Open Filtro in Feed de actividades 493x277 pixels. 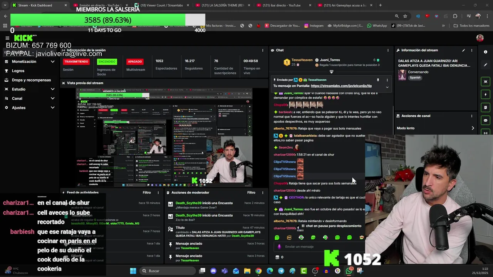(x=147, y=192)
